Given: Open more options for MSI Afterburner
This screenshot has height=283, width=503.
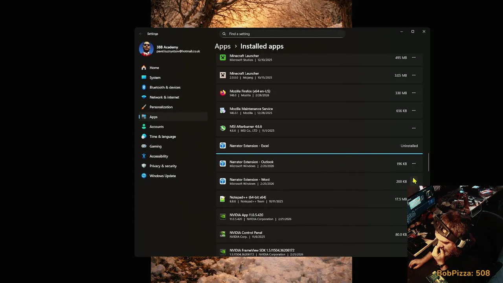Looking at the screenshot, I should (x=413, y=128).
